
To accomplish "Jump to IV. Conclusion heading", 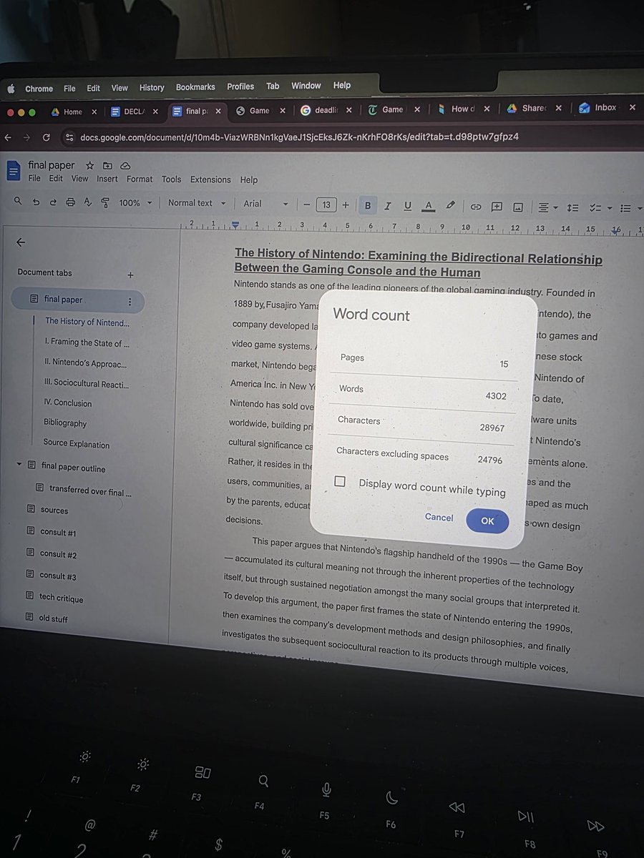I will tap(67, 403).
